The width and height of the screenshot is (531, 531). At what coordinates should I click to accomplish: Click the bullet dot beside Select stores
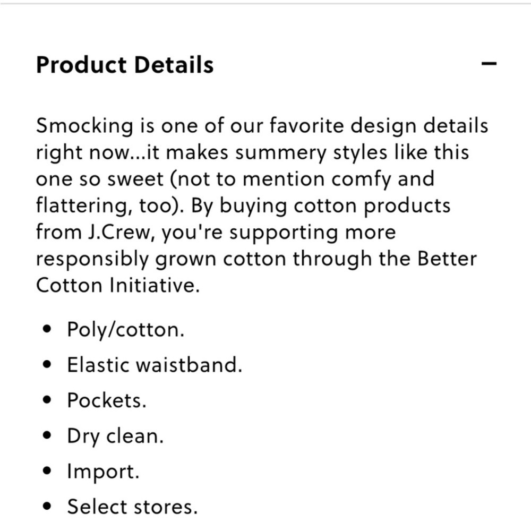click(x=47, y=506)
